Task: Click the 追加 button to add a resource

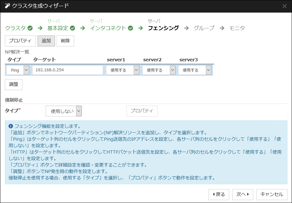Action: coord(46,41)
